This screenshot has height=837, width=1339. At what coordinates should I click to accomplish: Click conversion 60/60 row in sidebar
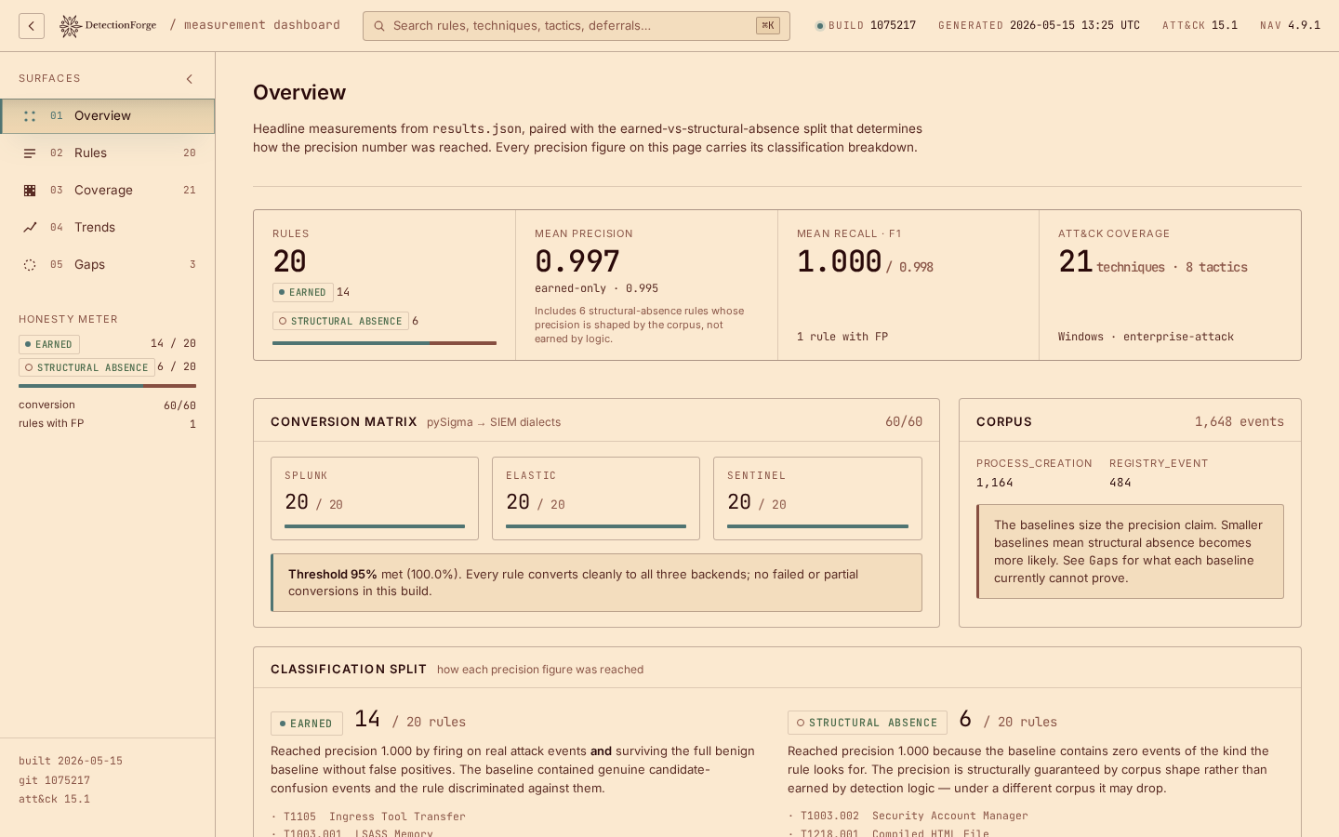pyautogui.click(x=108, y=405)
